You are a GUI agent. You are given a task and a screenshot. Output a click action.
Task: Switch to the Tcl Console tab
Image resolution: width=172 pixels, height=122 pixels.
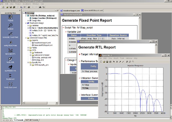[x=18, y=120]
